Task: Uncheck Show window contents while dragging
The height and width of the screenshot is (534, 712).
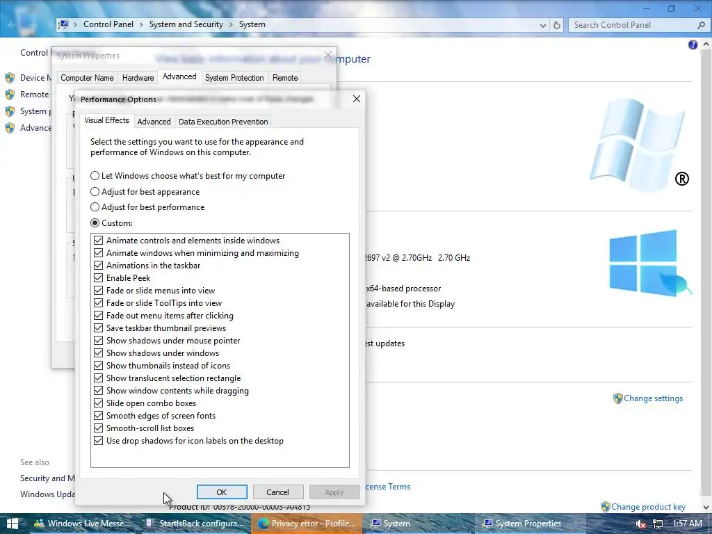Action: [98, 391]
